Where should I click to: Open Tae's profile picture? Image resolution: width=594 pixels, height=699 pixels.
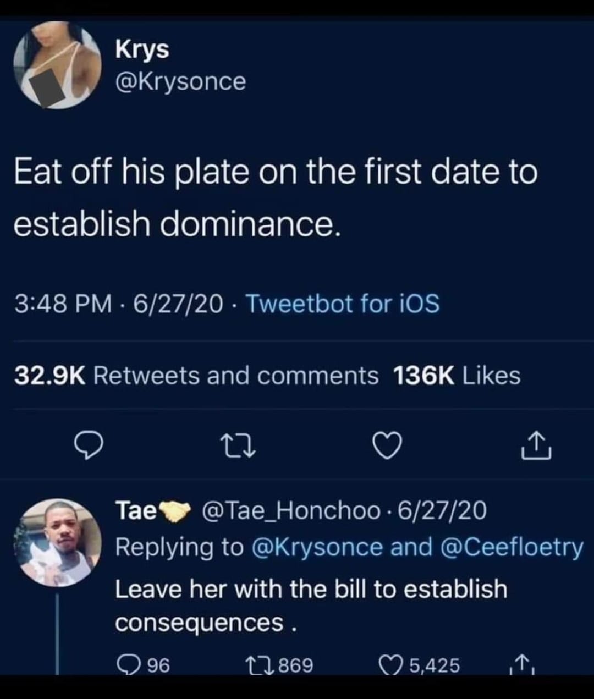tap(57, 542)
